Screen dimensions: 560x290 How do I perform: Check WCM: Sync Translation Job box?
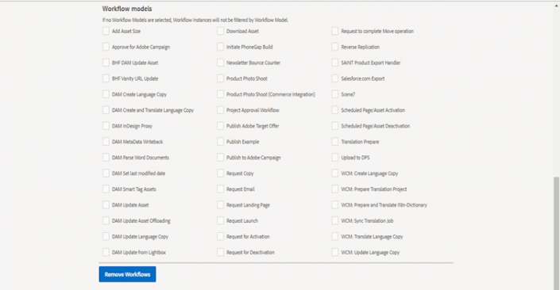tap(335, 220)
